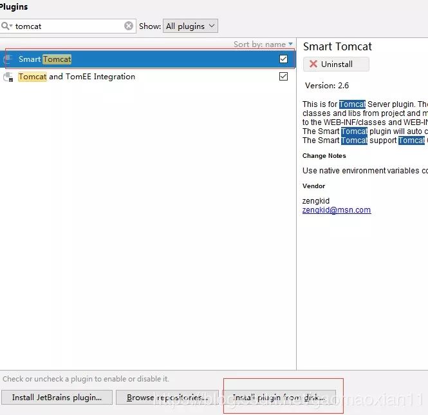Click the Version: 2.6 text
This screenshot has width=428, height=415.
tap(327, 86)
